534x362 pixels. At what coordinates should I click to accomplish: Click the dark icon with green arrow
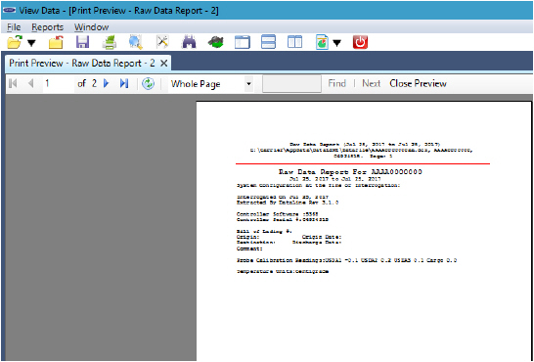[x=215, y=43]
